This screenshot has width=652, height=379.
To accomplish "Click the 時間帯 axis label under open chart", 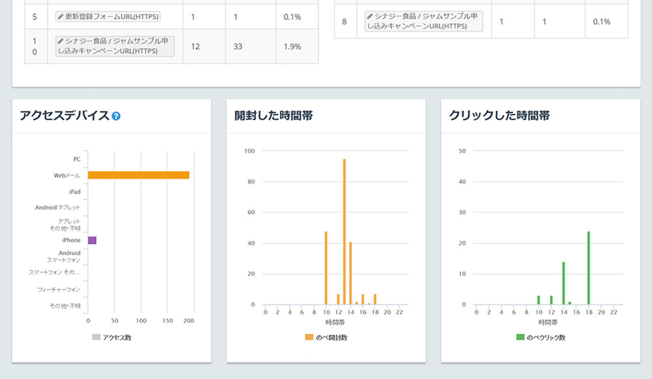I will 335,322.
